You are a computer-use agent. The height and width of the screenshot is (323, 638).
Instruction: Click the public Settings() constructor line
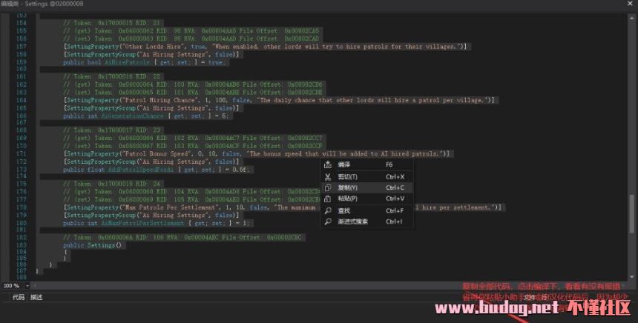pyautogui.click(x=90, y=244)
